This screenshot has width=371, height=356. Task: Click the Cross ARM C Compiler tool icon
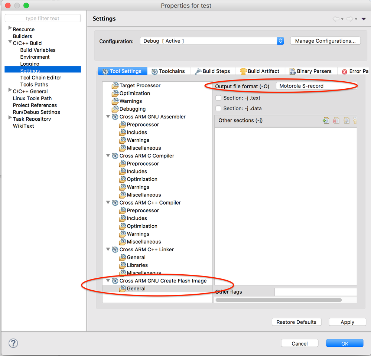tap(115, 156)
